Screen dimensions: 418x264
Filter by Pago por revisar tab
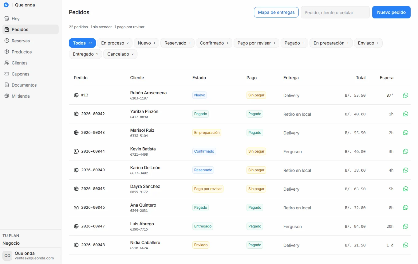tap(256, 43)
